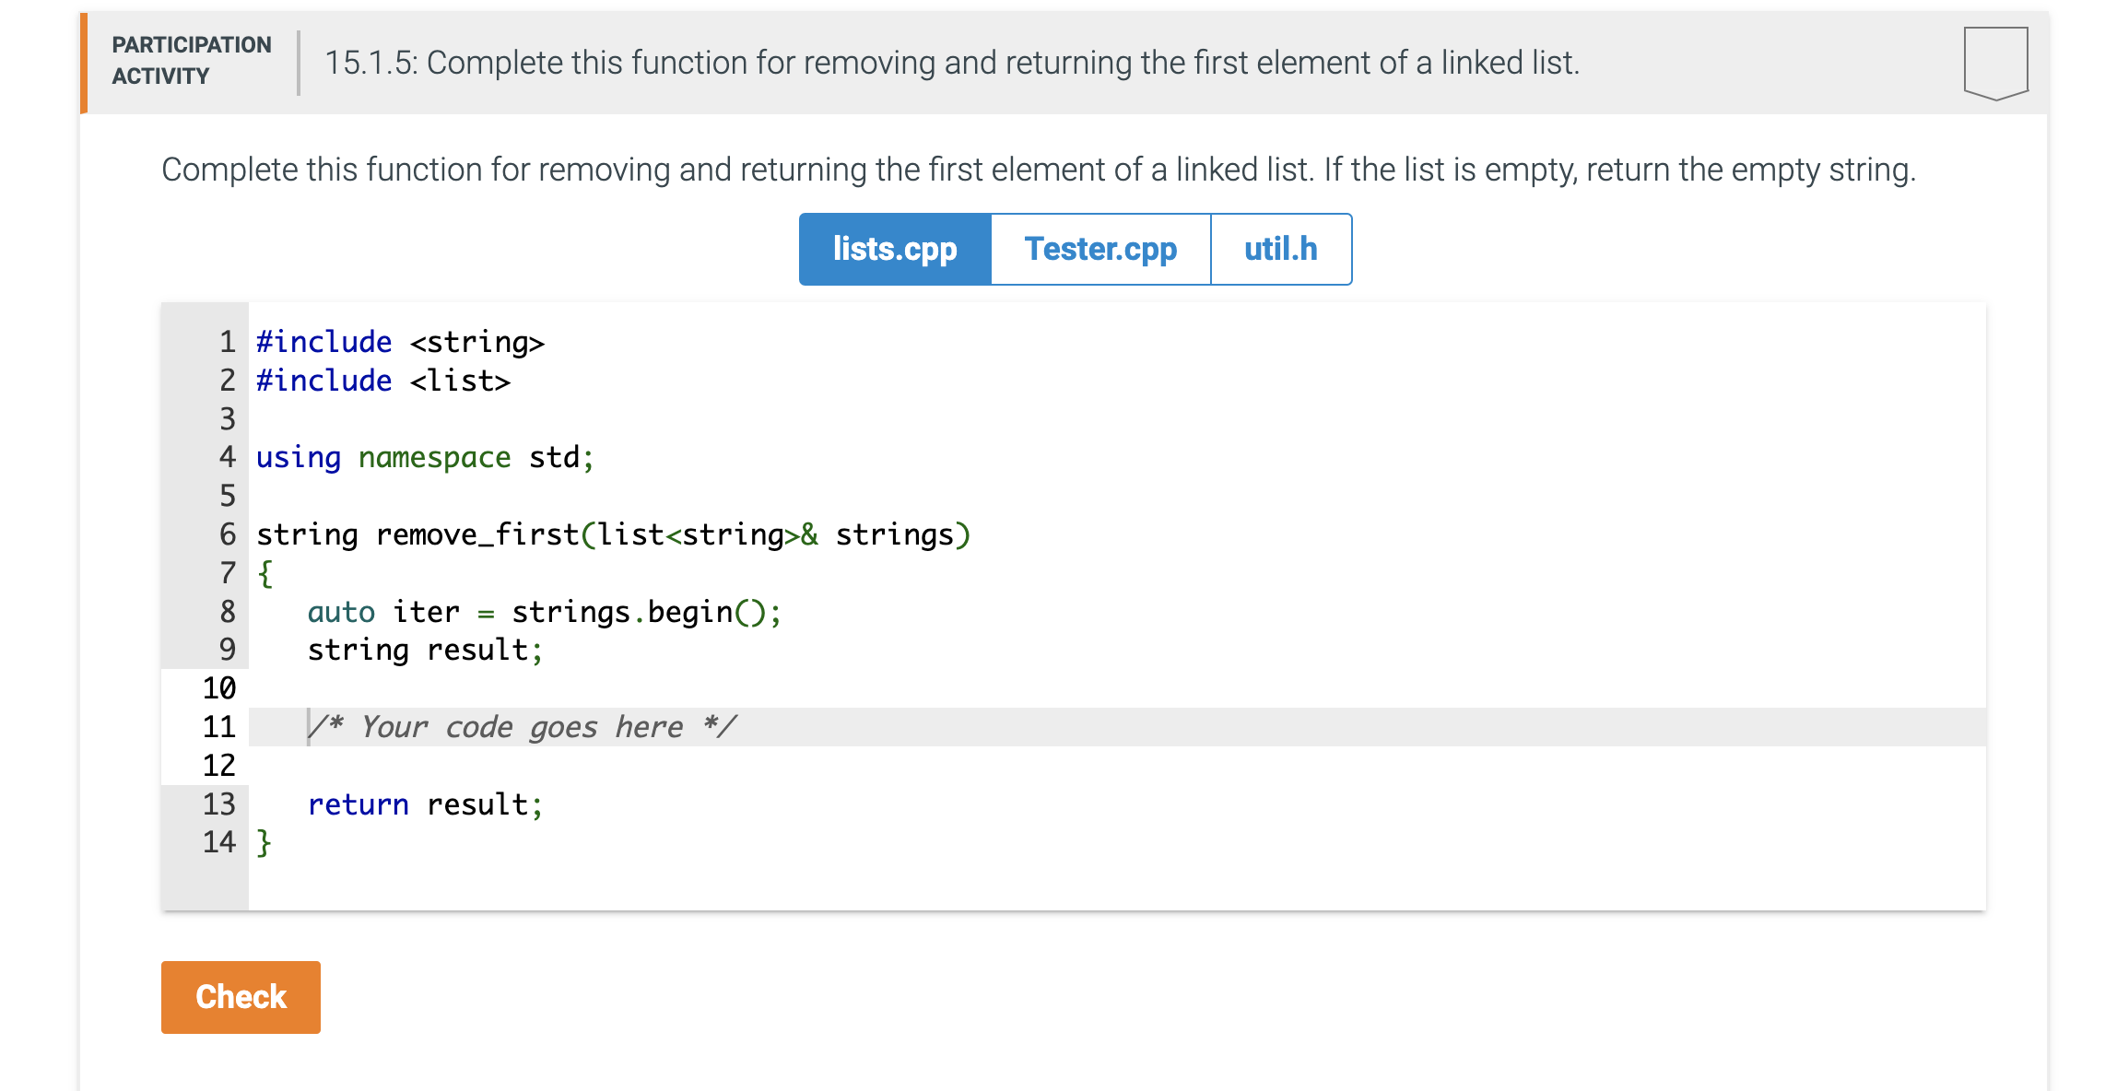Click the 'auto iter = strings.begin();' line

coord(544,612)
